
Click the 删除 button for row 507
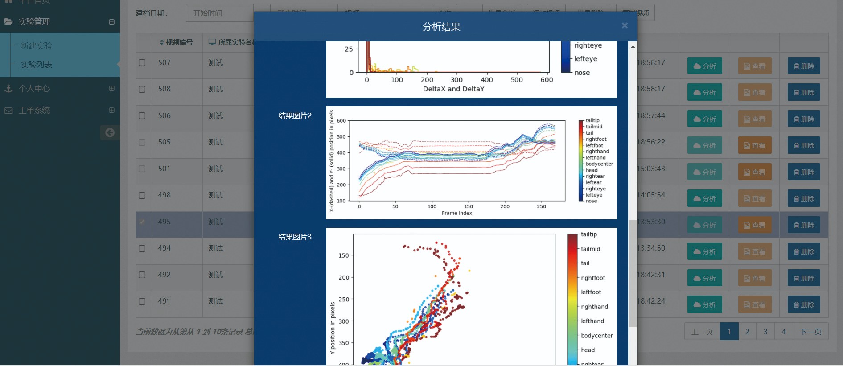coord(804,66)
